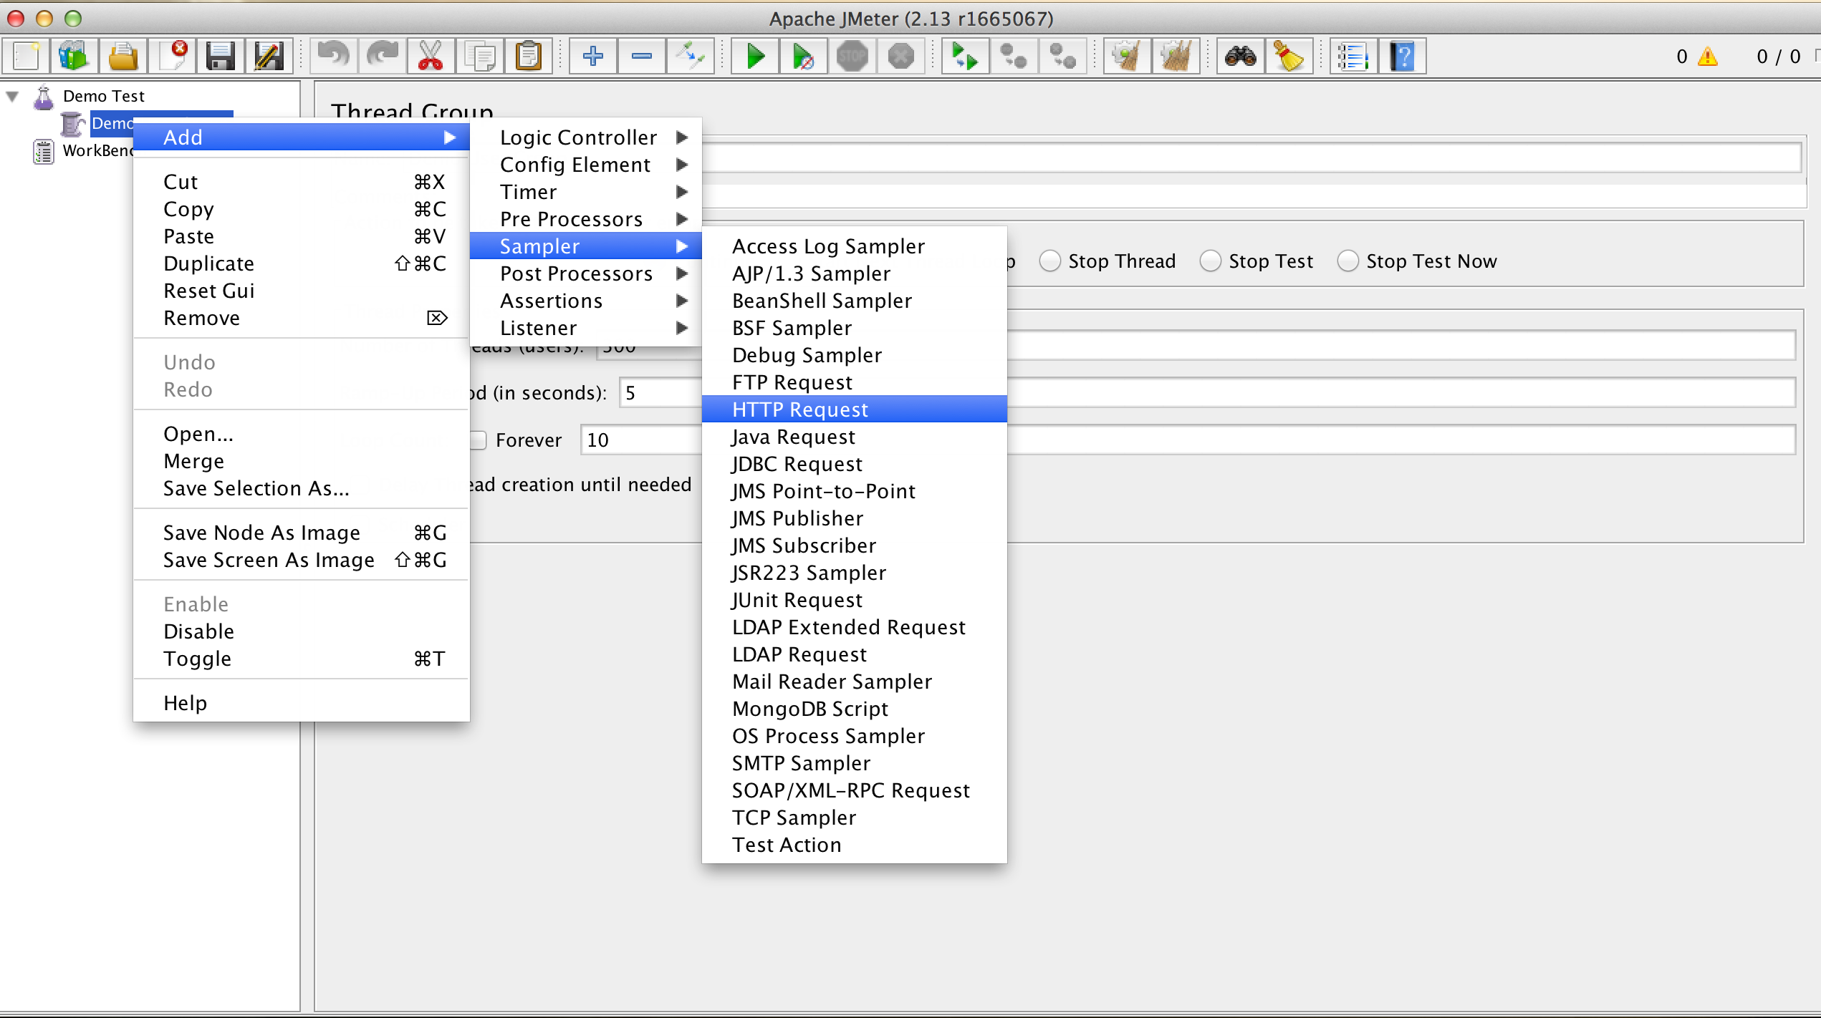Select Debug Sampler menu item
Screen dimensions: 1821x1018
tap(855, 355)
